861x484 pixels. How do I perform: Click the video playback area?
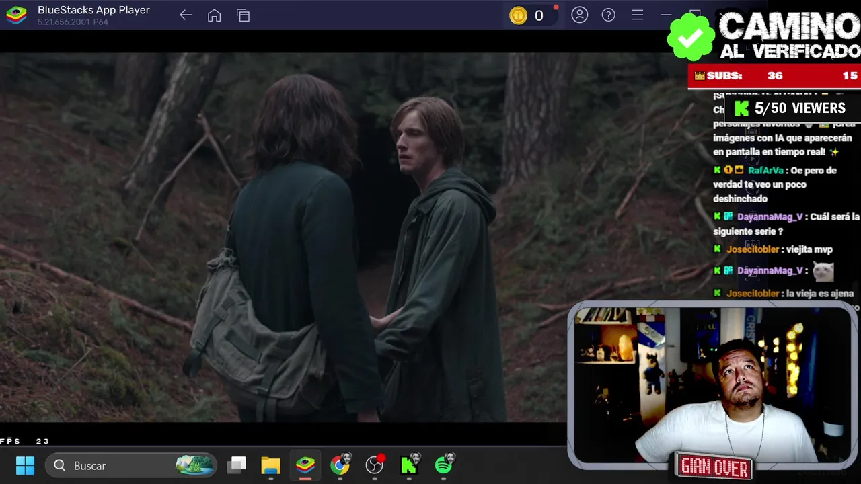[x=283, y=237]
